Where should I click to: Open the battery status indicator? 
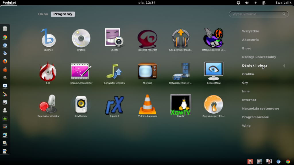pos(264,3)
